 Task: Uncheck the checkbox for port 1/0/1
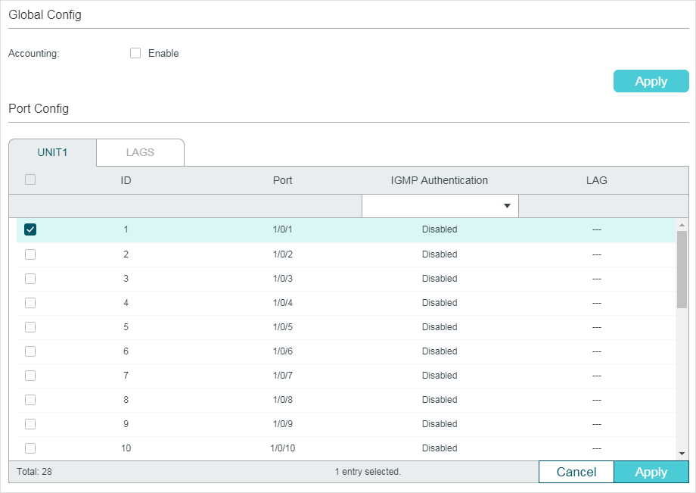pyautogui.click(x=30, y=229)
